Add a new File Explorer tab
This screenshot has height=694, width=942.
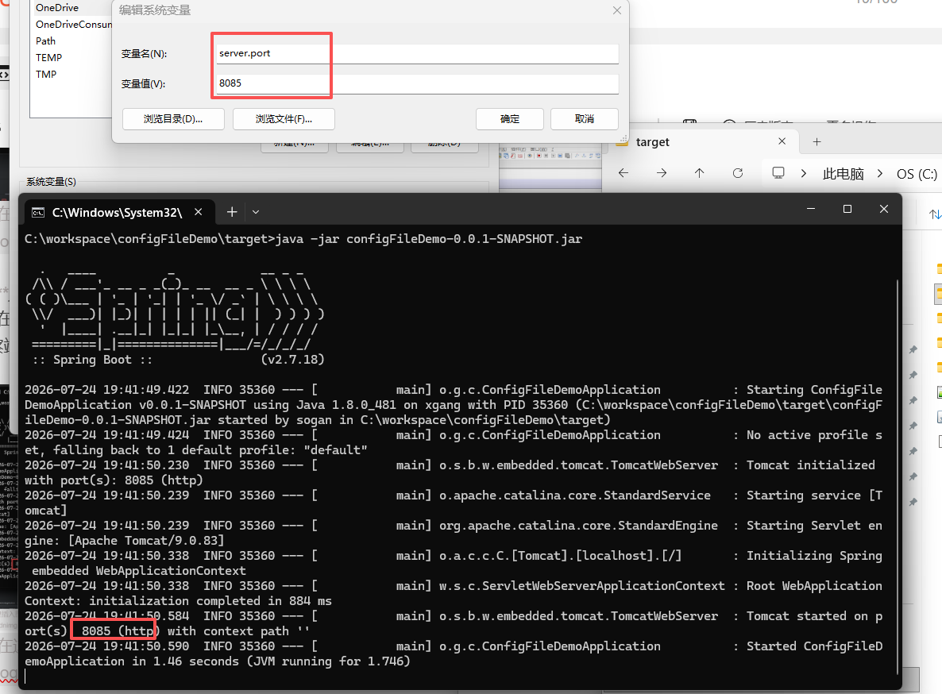(x=817, y=141)
